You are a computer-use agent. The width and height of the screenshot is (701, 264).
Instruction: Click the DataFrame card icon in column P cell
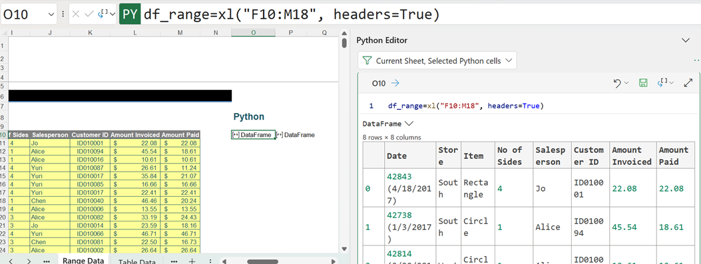point(280,134)
